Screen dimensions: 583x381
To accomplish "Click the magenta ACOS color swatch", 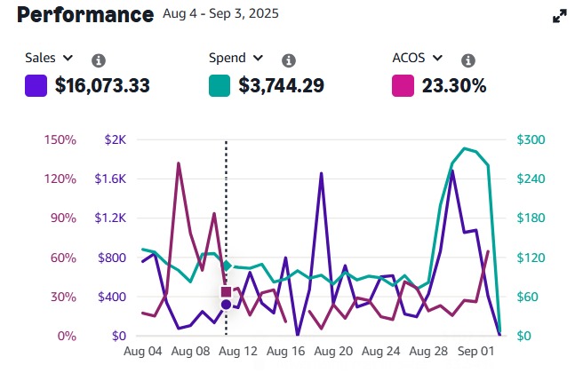I will click(402, 86).
